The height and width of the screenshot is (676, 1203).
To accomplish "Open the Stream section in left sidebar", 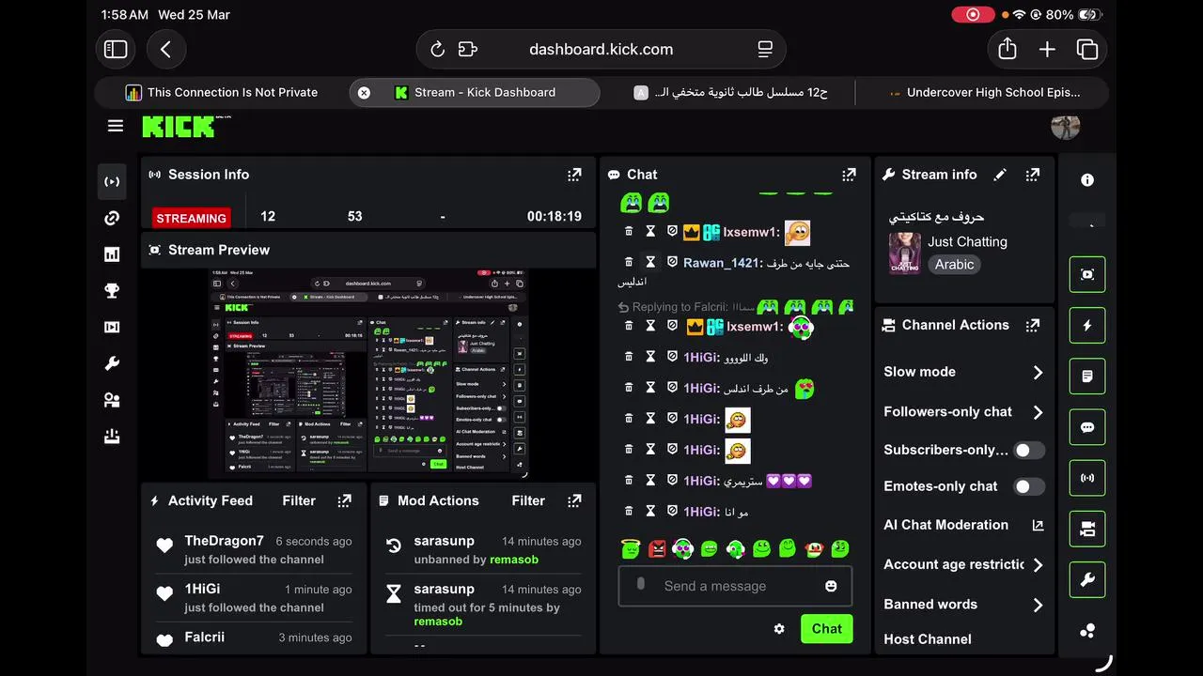I will [x=112, y=181].
